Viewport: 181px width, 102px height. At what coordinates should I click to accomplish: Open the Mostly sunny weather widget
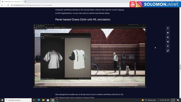[149, 100]
